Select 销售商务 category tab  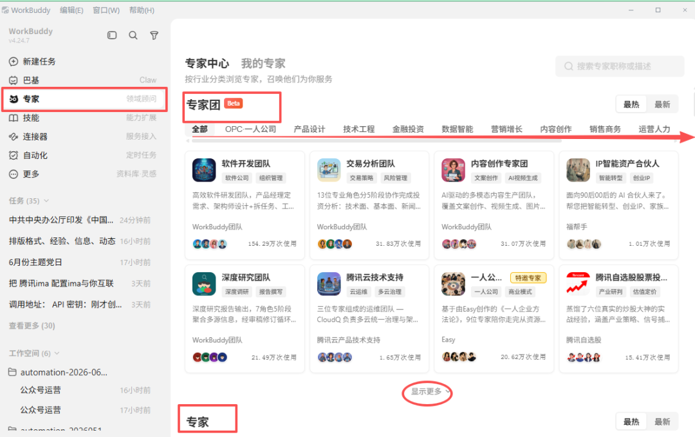(x=604, y=129)
